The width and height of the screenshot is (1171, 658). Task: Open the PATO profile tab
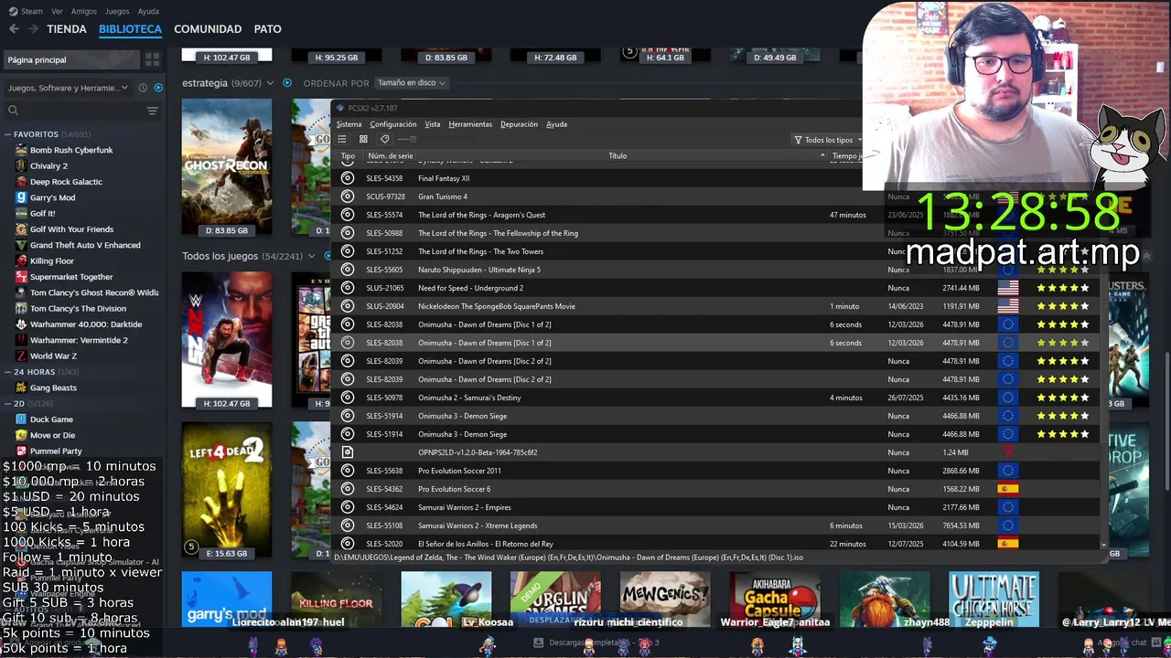click(267, 29)
